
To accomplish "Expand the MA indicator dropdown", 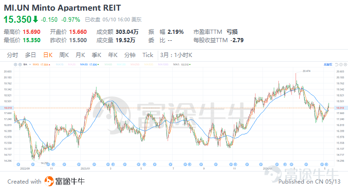I will [30, 64].
